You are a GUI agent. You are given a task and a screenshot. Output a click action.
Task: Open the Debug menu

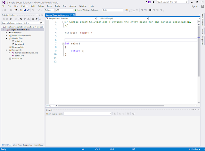[x=41, y=6]
